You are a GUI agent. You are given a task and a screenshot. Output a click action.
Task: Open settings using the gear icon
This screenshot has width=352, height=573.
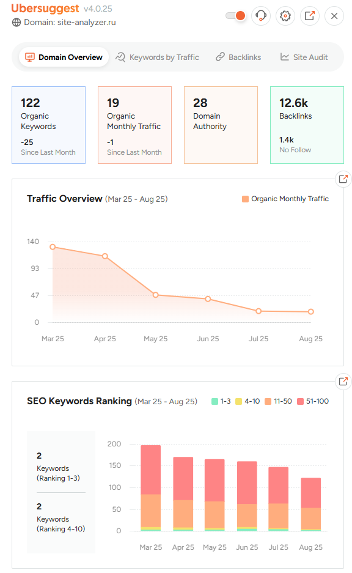[x=285, y=16]
